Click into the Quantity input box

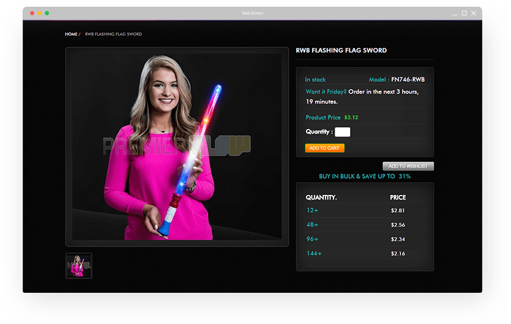343,132
